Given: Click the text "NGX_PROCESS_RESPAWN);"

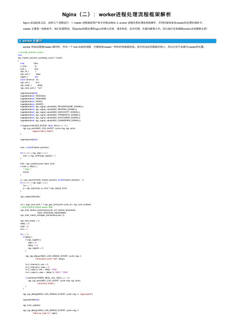Looking at the screenshot, I should coord(52,213).
